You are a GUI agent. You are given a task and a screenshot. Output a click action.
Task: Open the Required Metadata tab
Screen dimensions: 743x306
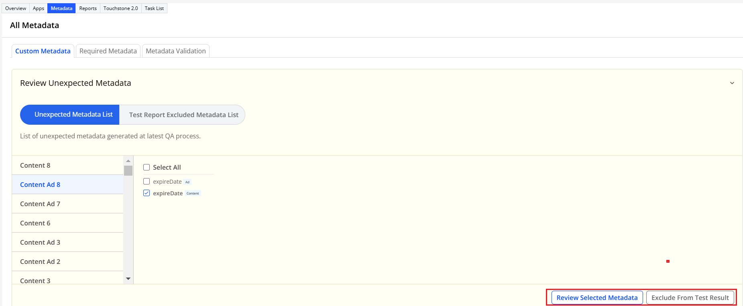tap(108, 51)
